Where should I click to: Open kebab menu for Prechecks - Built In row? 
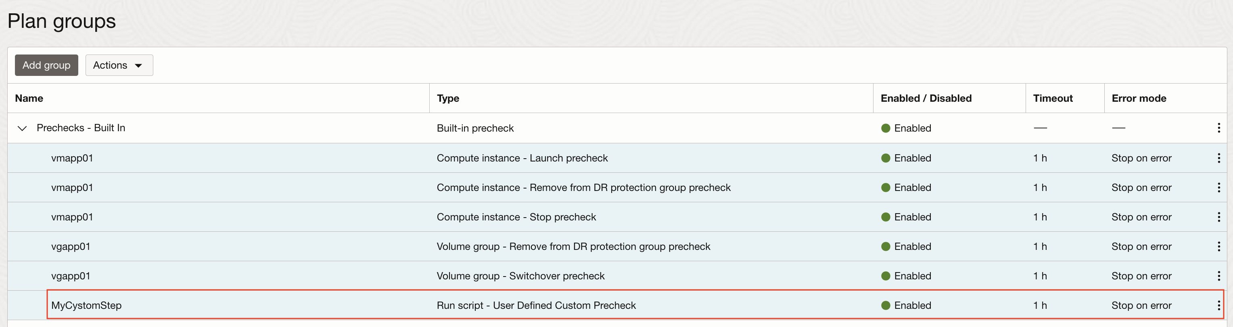coord(1218,128)
